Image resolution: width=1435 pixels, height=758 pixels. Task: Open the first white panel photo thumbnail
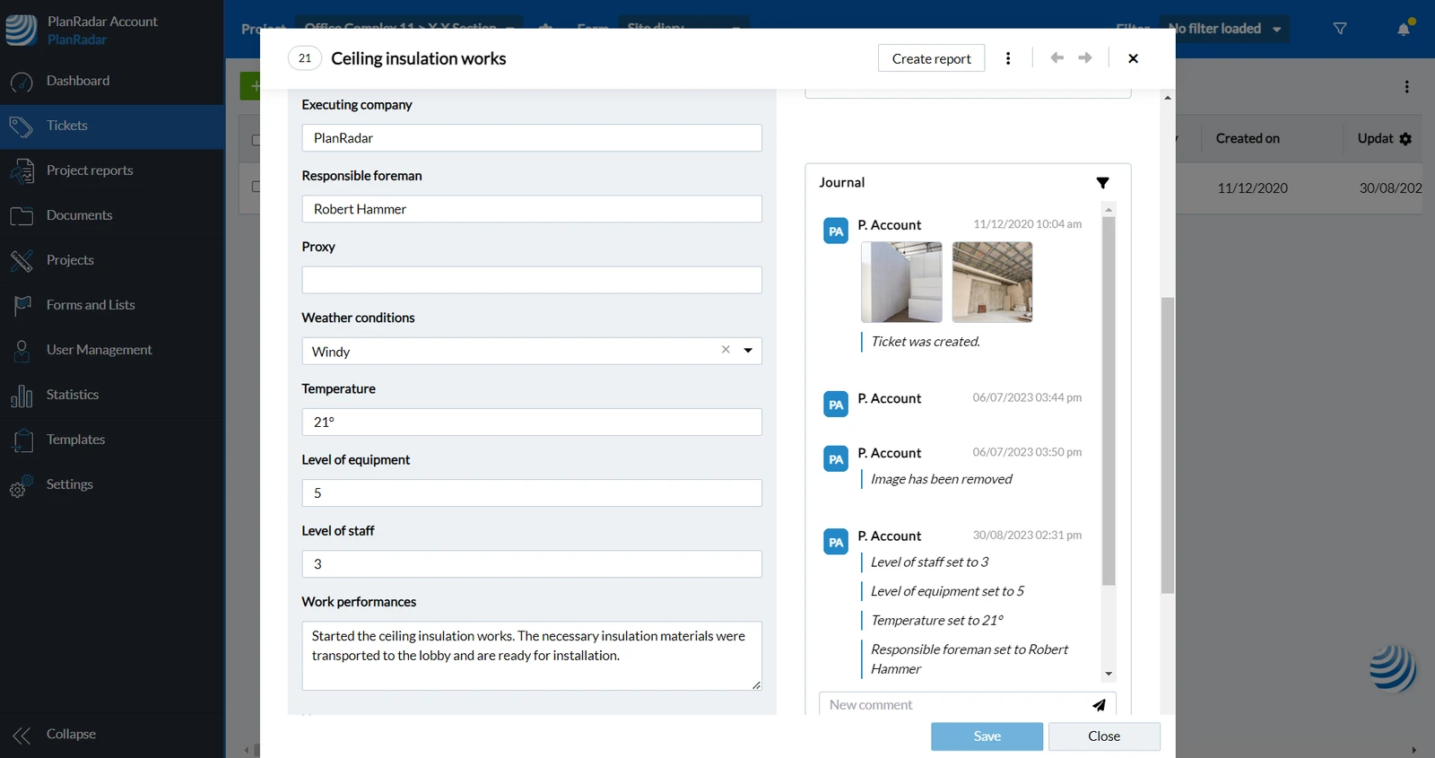[901, 282]
